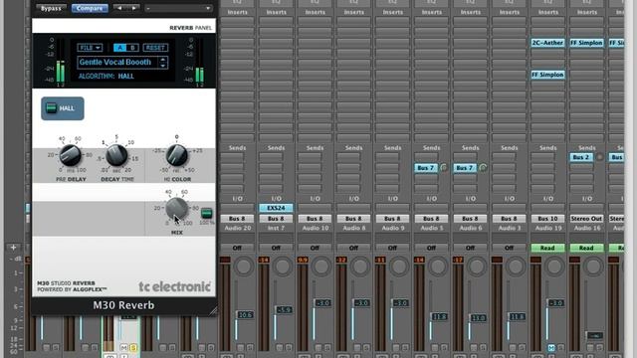Open automation mode Read on Audio 16
Viewport: 637px width, 358px height.
[x=586, y=248]
